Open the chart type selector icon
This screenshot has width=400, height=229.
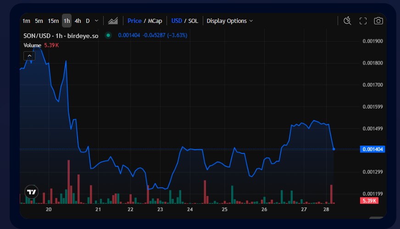(113, 21)
